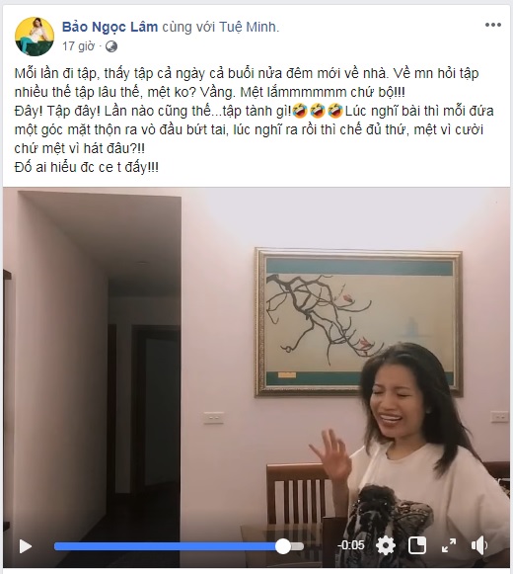Click the post caption text
513x574 pixels.
(x=255, y=121)
